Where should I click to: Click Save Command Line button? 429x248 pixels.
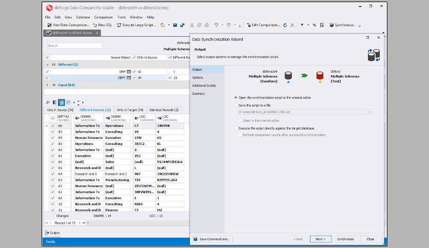point(212,239)
